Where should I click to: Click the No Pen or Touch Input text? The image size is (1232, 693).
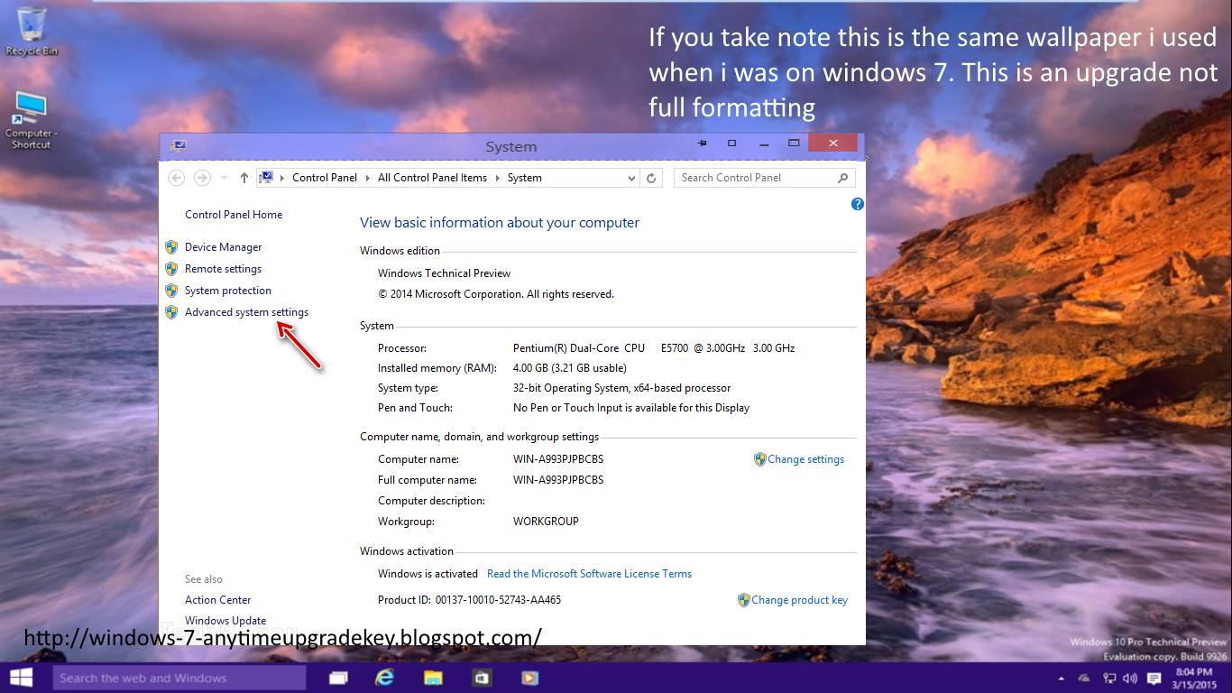[631, 408]
